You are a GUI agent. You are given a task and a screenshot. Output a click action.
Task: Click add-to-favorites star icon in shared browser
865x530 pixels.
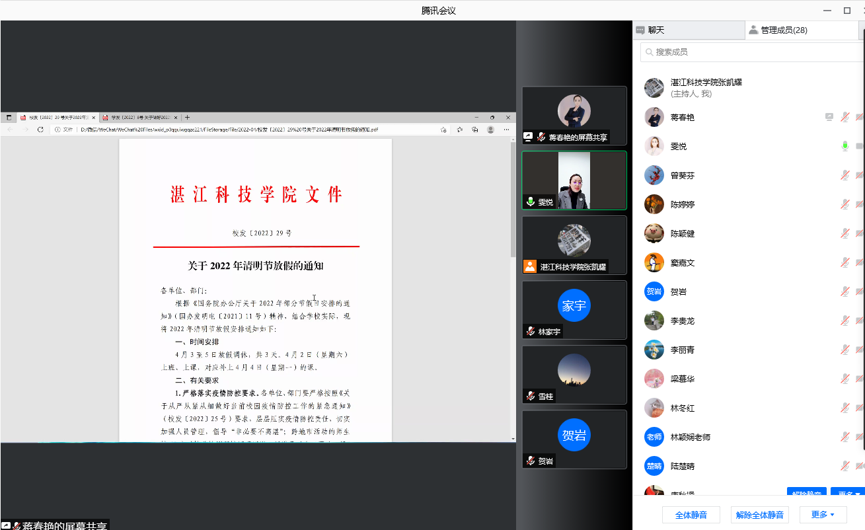point(443,130)
